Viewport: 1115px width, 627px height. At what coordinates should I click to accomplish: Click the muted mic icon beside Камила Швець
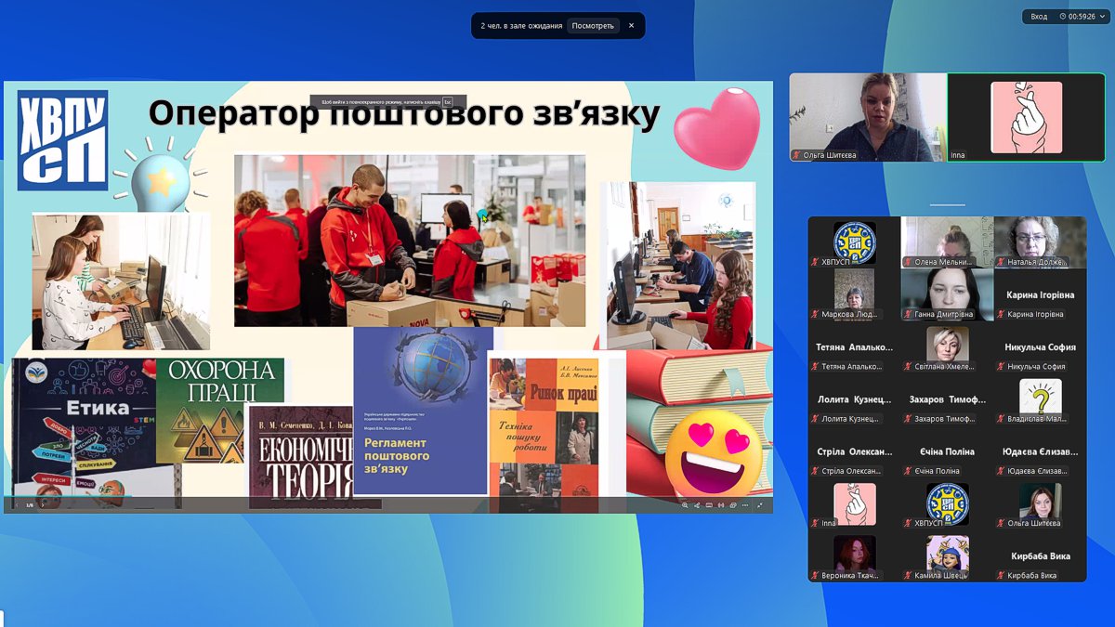(909, 575)
